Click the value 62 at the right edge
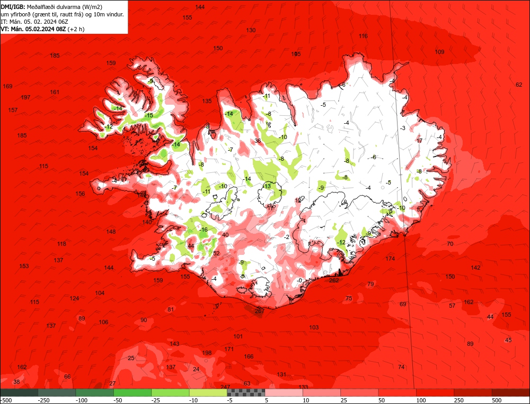The height and width of the screenshot is (404, 530). click(519, 85)
